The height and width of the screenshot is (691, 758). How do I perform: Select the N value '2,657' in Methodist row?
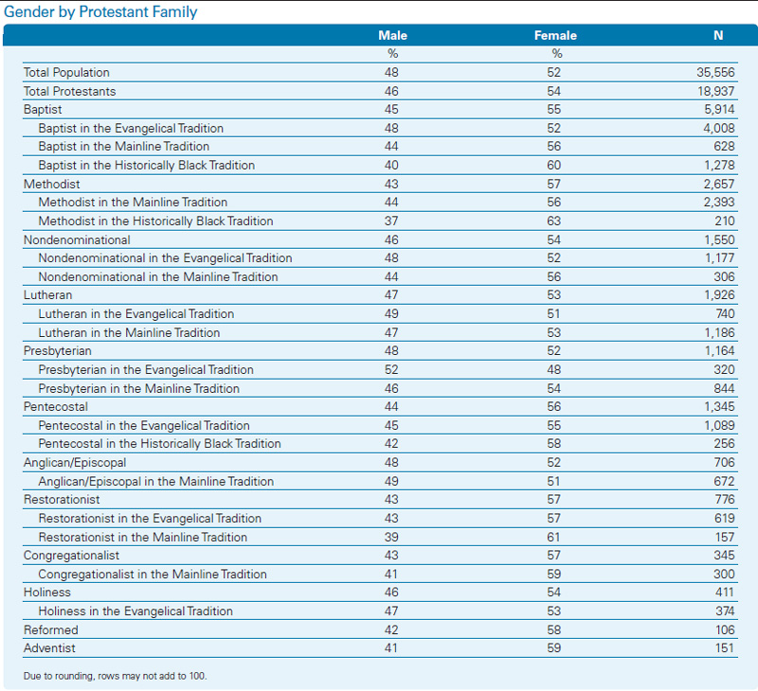point(719,184)
